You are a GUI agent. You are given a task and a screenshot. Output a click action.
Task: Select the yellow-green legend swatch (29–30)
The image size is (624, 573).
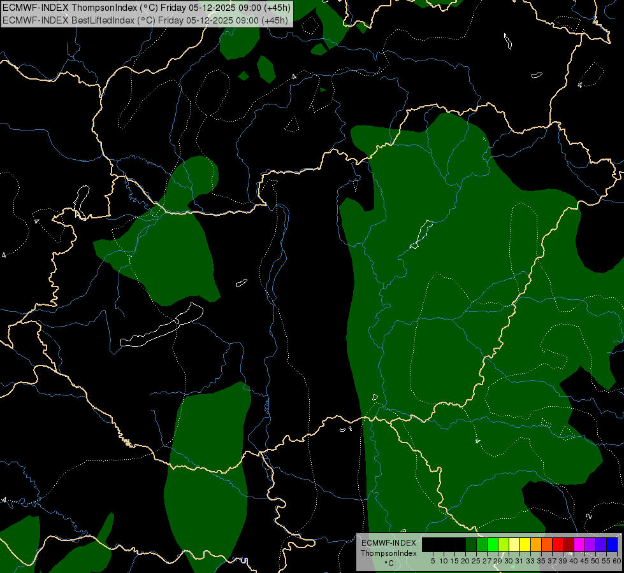point(504,544)
